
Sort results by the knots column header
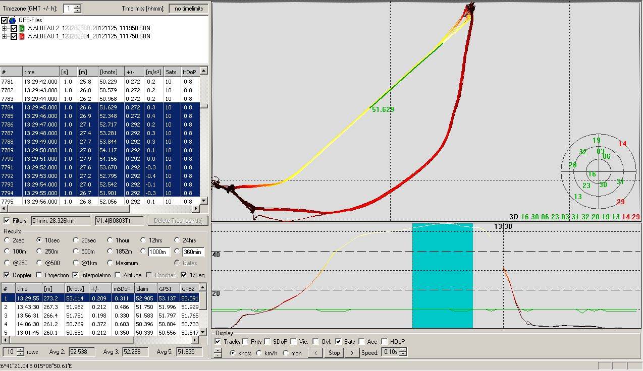tap(75, 289)
